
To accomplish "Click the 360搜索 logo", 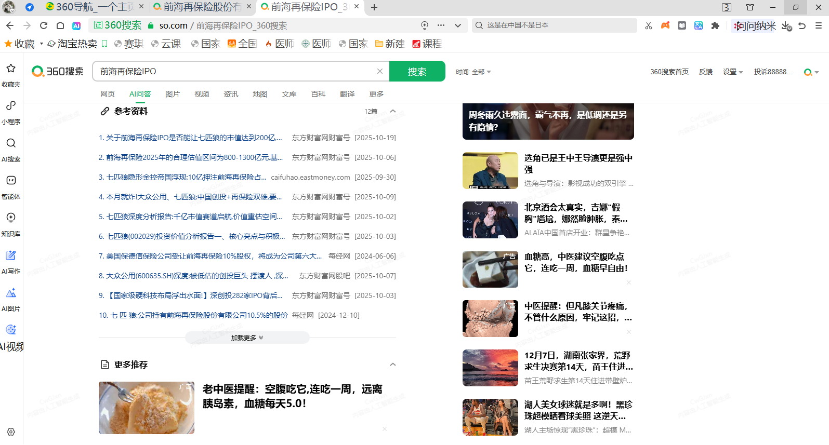I will point(58,71).
